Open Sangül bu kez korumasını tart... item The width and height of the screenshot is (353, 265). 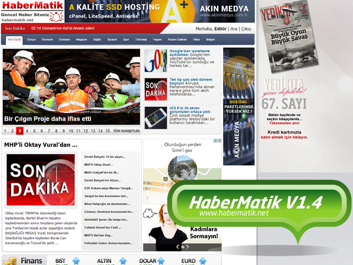point(106,196)
